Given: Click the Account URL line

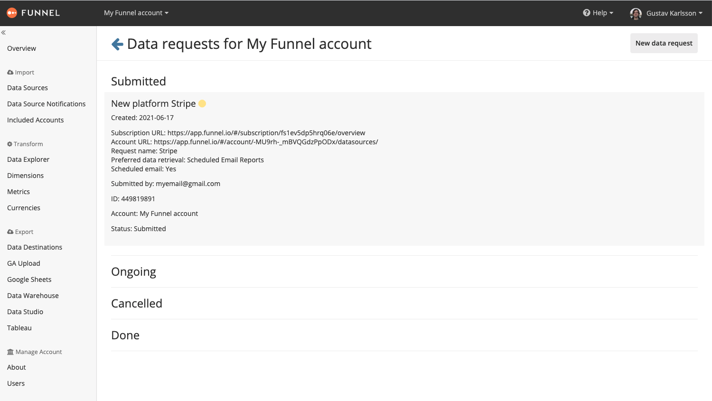Looking at the screenshot, I should pos(244,142).
